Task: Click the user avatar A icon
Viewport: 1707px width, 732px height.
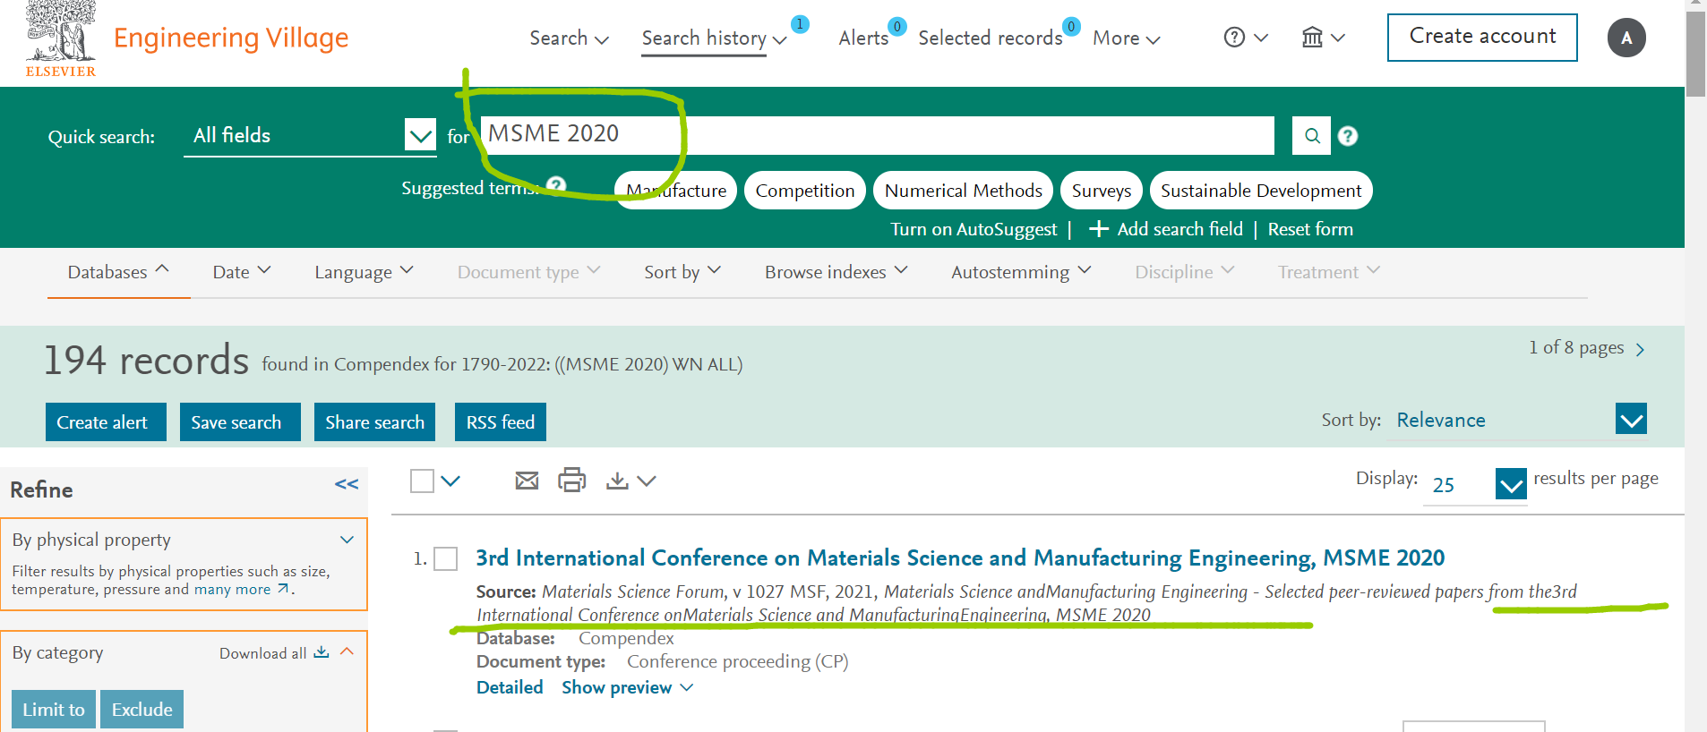Action: tap(1626, 38)
